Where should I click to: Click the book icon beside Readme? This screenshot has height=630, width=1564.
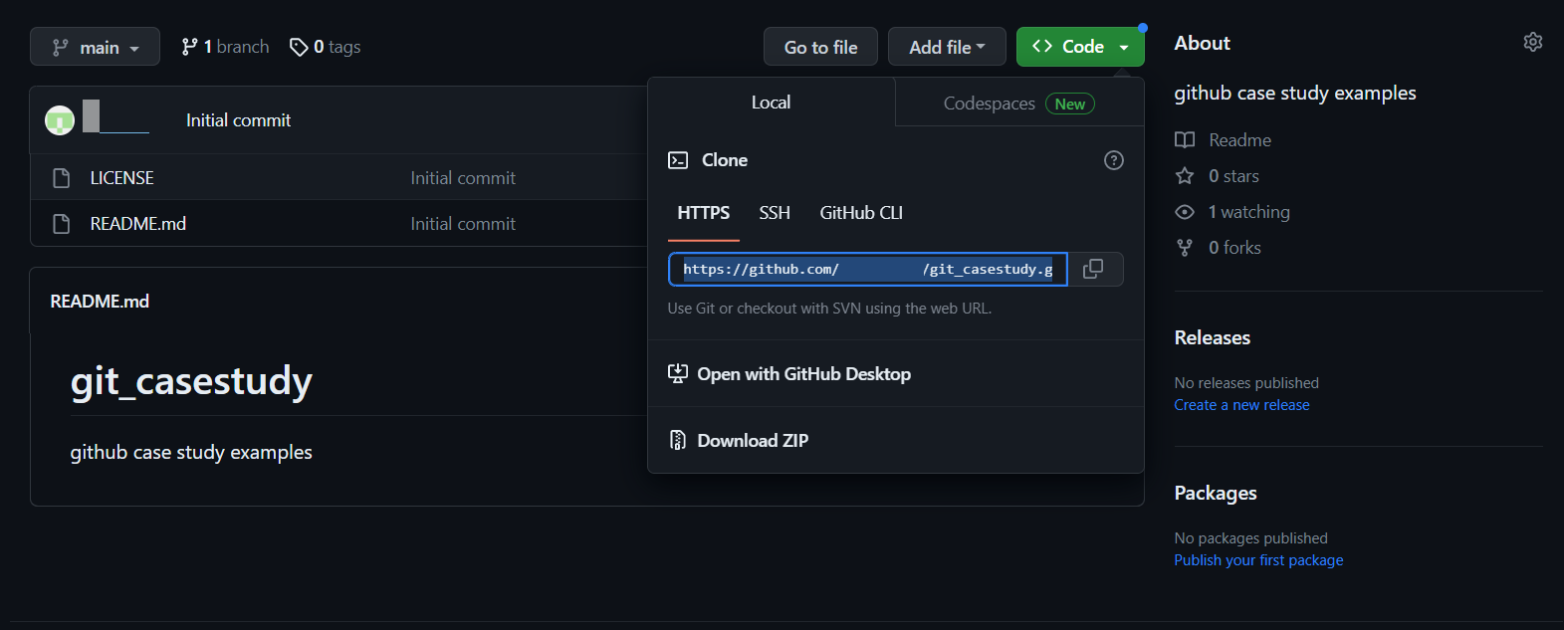coord(1185,140)
